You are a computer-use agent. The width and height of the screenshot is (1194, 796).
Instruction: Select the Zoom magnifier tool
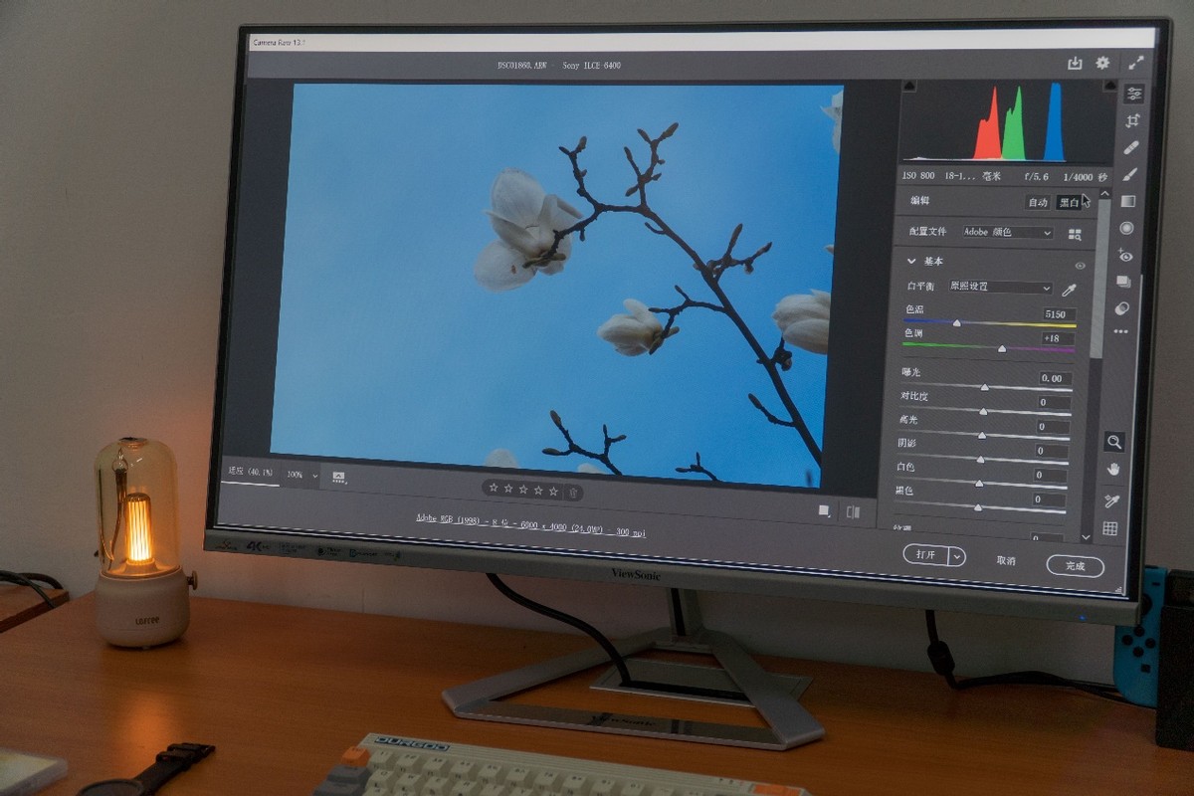tap(1115, 442)
